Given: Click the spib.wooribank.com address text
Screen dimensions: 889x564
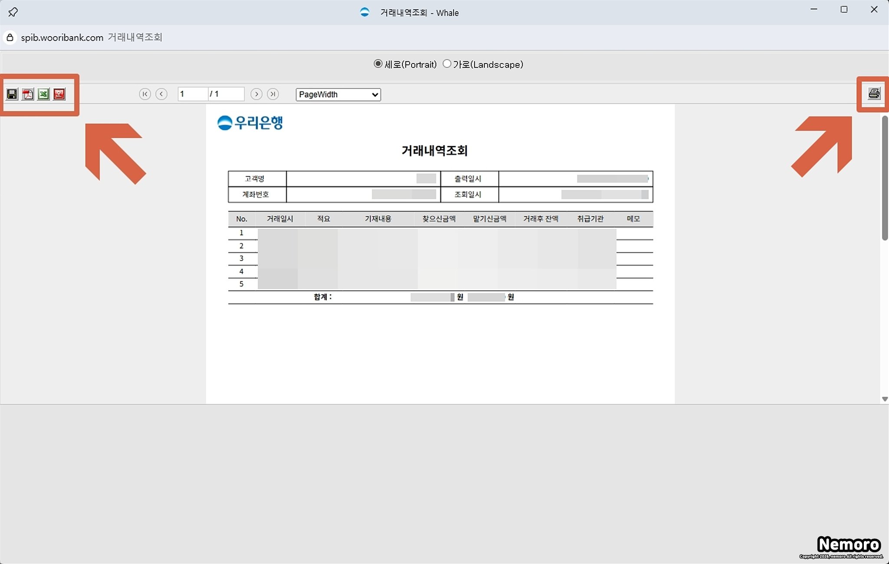Looking at the screenshot, I should point(62,37).
